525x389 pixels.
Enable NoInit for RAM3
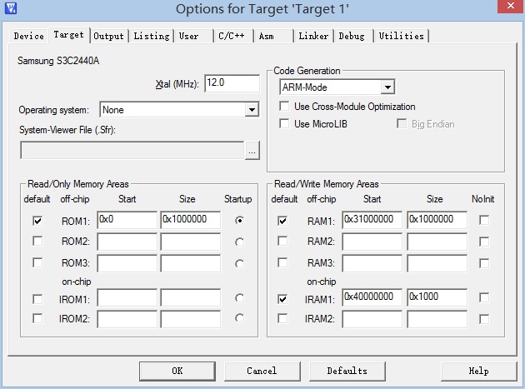[484, 263]
